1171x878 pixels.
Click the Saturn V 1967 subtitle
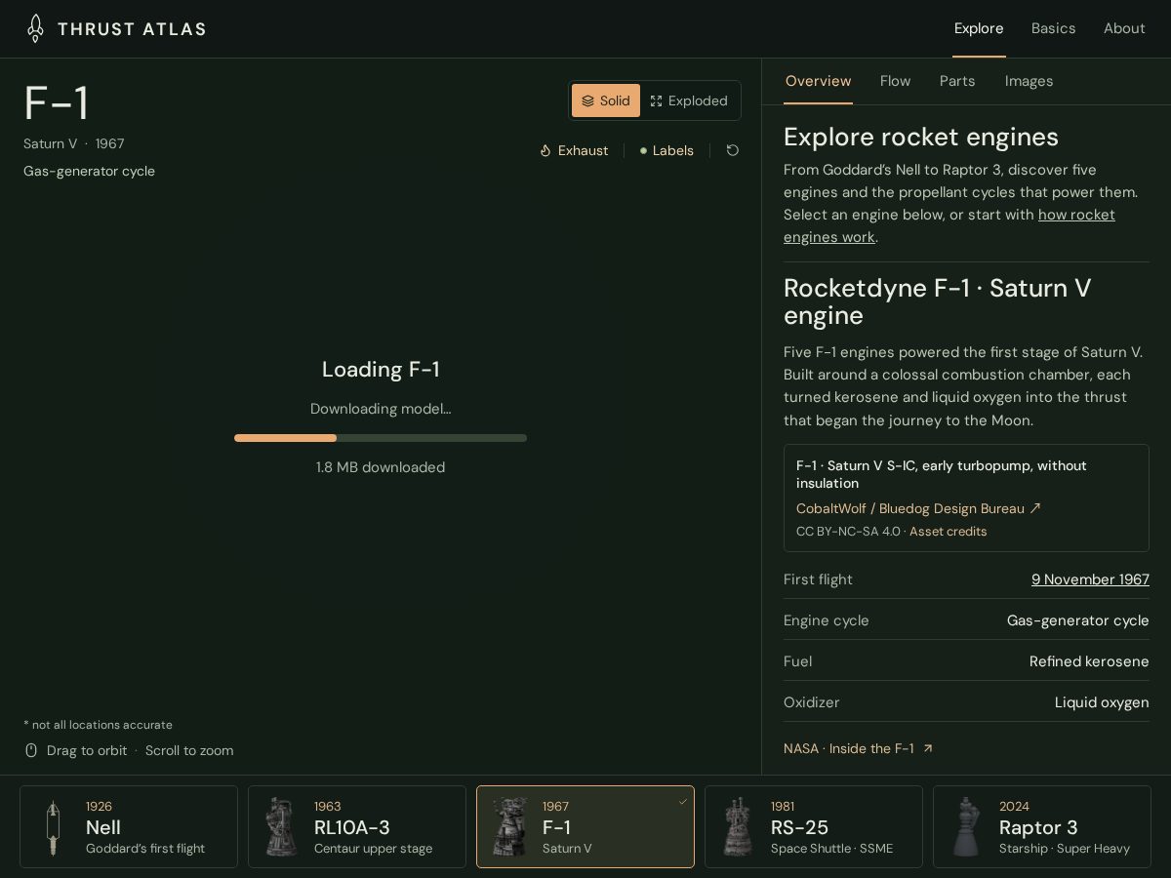click(x=74, y=143)
